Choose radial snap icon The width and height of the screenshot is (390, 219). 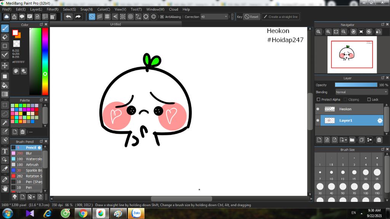(x=123, y=17)
